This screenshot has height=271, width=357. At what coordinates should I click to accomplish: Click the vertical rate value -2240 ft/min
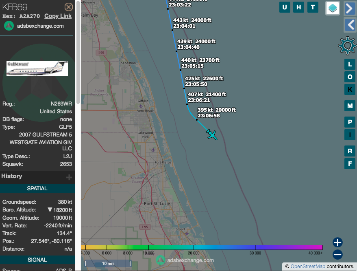[x=58, y=226]
